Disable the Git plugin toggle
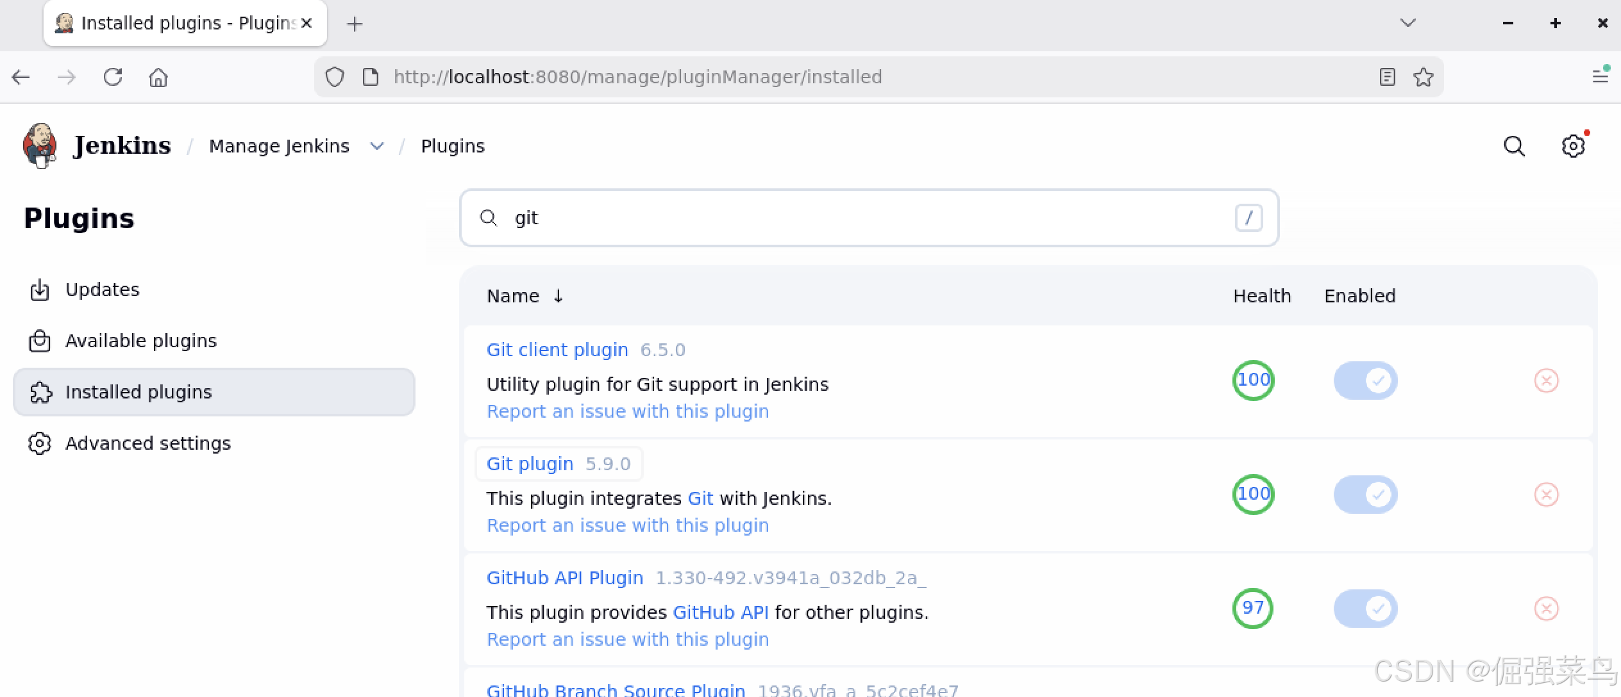This screenshot has width=1621, height=697. coord(1365,495)
